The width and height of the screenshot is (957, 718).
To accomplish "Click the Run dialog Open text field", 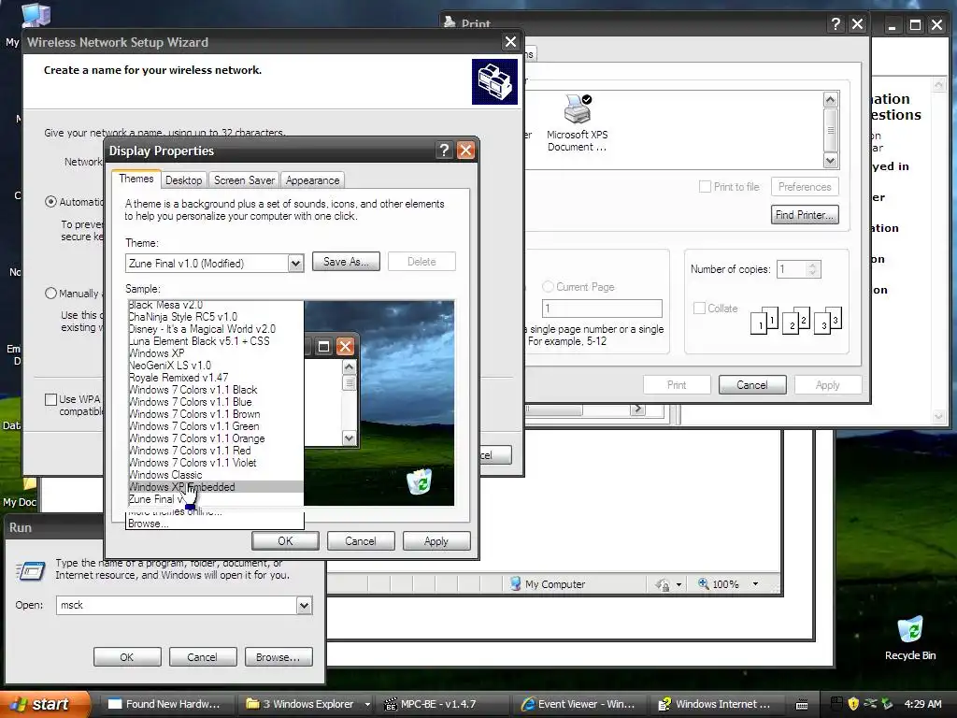I will [x=177, y=605].
